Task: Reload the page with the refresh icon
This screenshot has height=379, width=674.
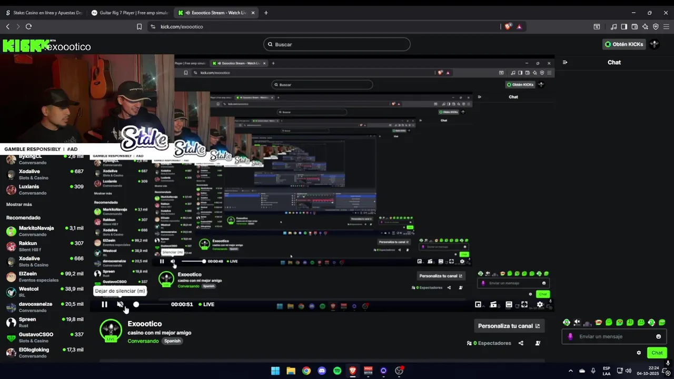Action: tap(28, 26)
